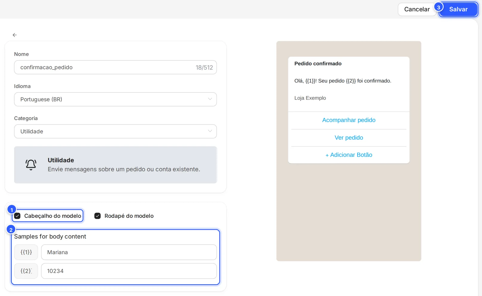Toggle the Cabeçalho do modelo checkbox

17,216
